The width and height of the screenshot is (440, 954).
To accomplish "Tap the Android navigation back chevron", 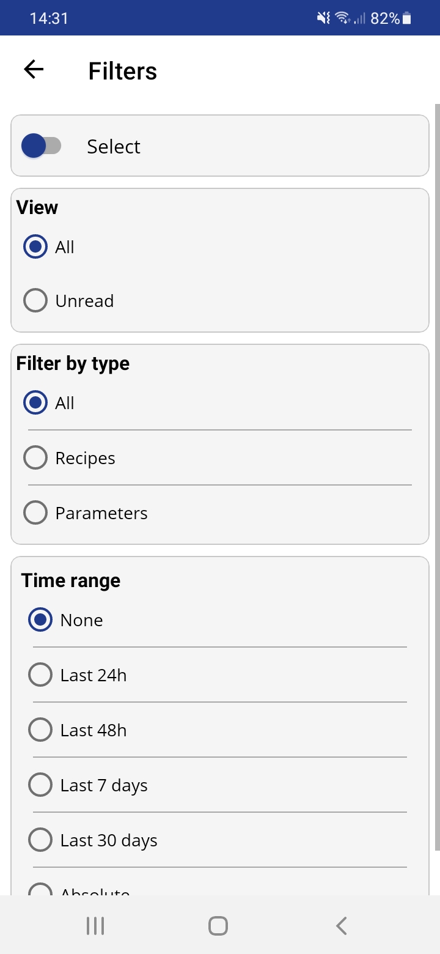I will tap(342, 926).
